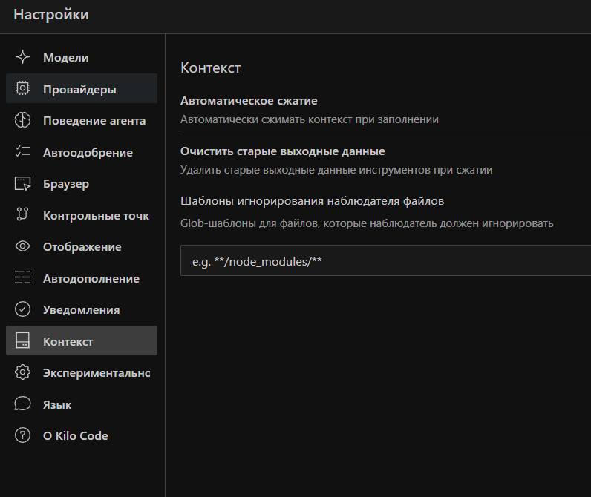The image size is (591, 497).
Task: Click the checklist icon for Автоодобрение
Action: (23, 152)
